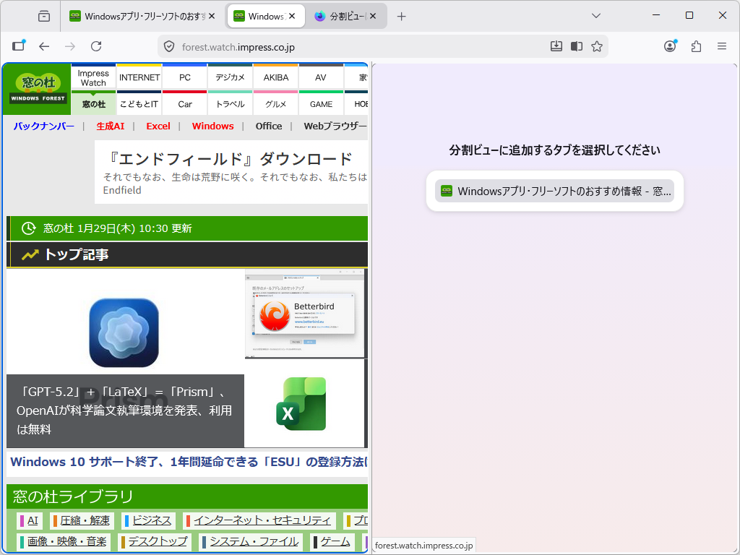Open the Firefox account profile icon
The height and width of the screenshot is (555, 740).
click(670, 46)
